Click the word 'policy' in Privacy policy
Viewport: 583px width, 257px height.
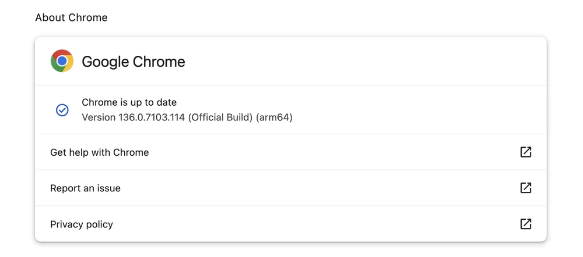point(99,224)
